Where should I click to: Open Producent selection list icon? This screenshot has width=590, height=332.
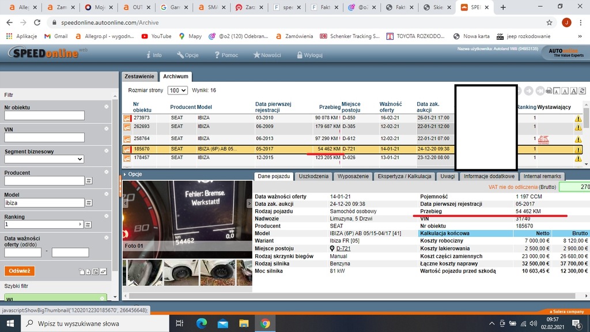pos(89,181)
